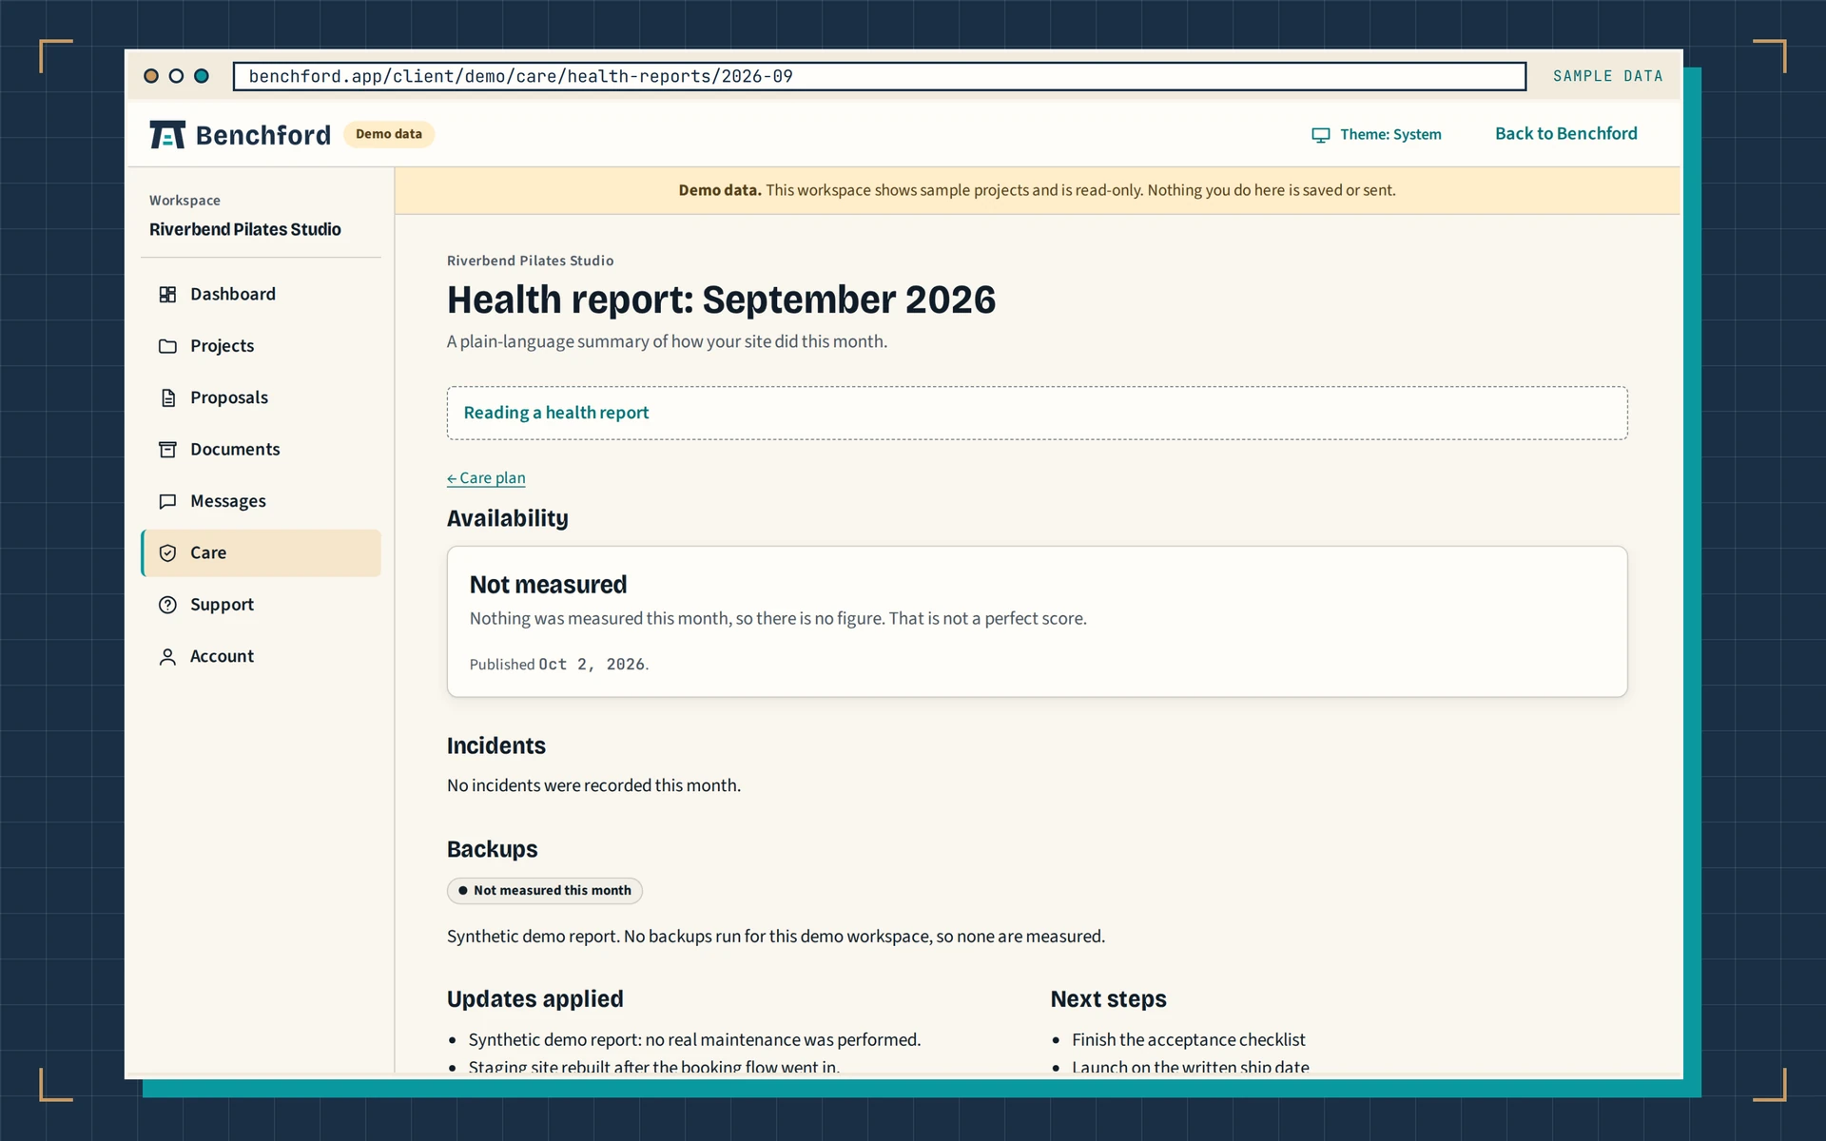Click the Account person icon

click(x=167, y=656)
